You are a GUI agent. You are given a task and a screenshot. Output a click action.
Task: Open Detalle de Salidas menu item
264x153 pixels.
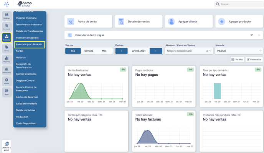(26, 111)
